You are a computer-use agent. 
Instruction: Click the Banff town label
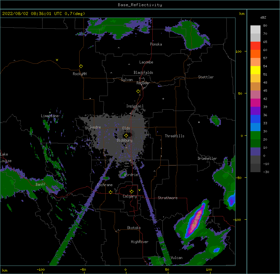click(x=40, y=185)
